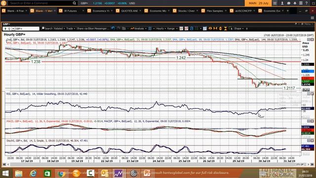Open the messenger chat bubble icon
The height and width of the screenshot is (178, 316).
pyautogui.click(x=288, y=3)
